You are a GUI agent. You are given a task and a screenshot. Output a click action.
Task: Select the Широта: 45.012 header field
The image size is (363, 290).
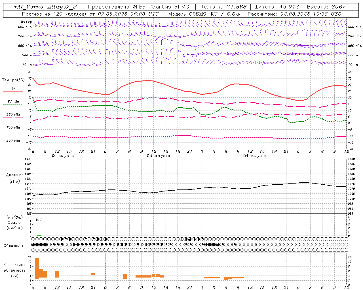pos(277,7)
